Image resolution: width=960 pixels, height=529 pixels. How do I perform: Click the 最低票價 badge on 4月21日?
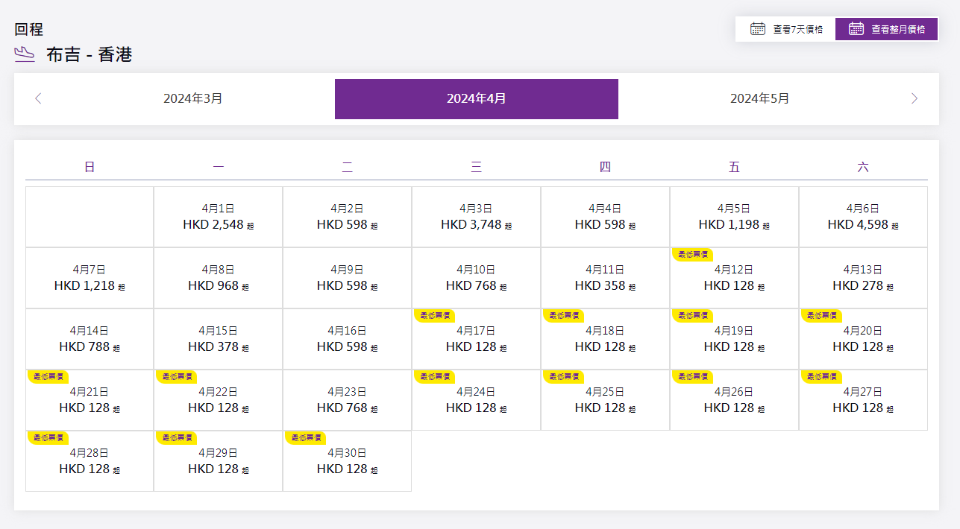coord(48,377)
